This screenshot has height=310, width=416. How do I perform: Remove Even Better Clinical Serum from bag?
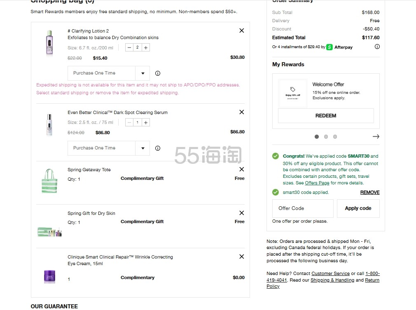(x=241, y=112)
